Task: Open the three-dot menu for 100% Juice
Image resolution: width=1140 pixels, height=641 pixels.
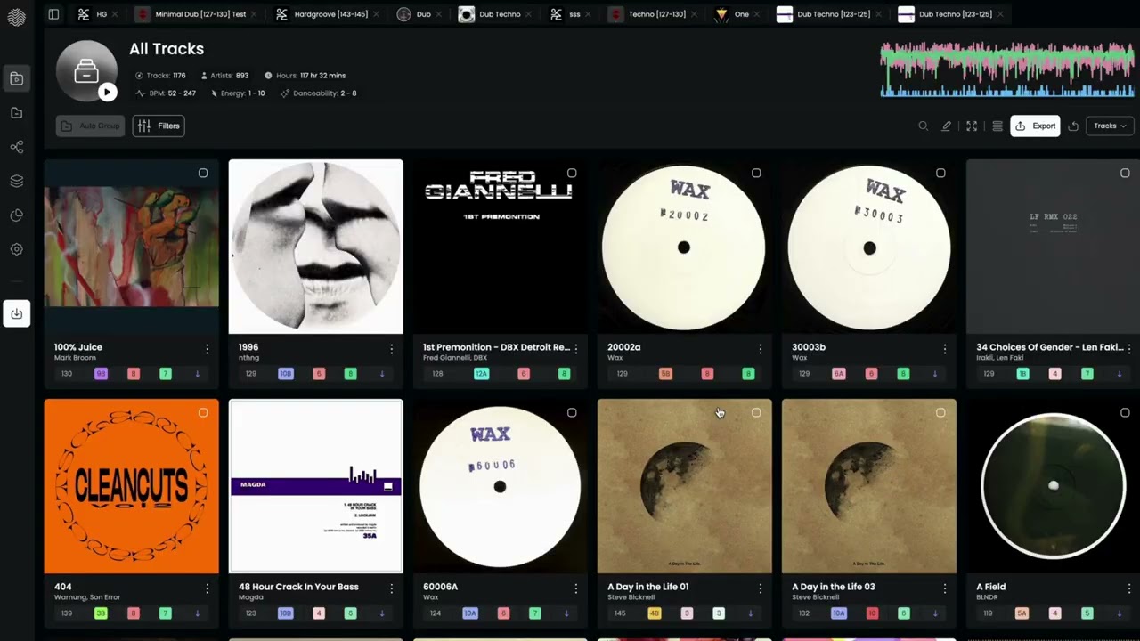Action: pos(207,349)
